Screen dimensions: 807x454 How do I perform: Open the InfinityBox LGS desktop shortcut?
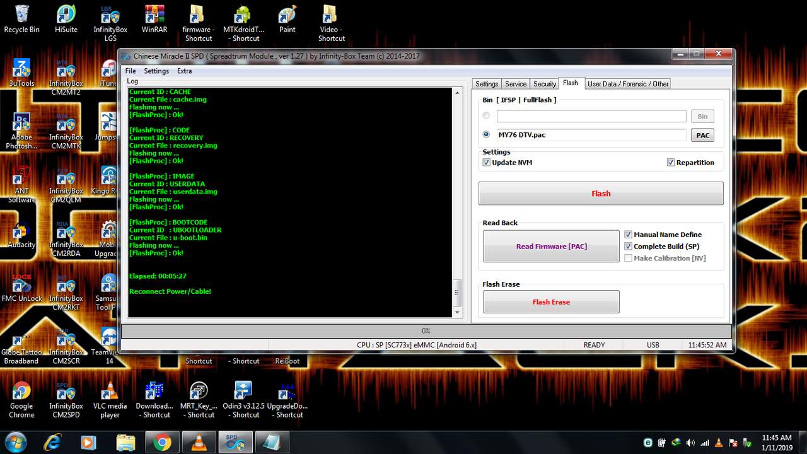point(110,23)
